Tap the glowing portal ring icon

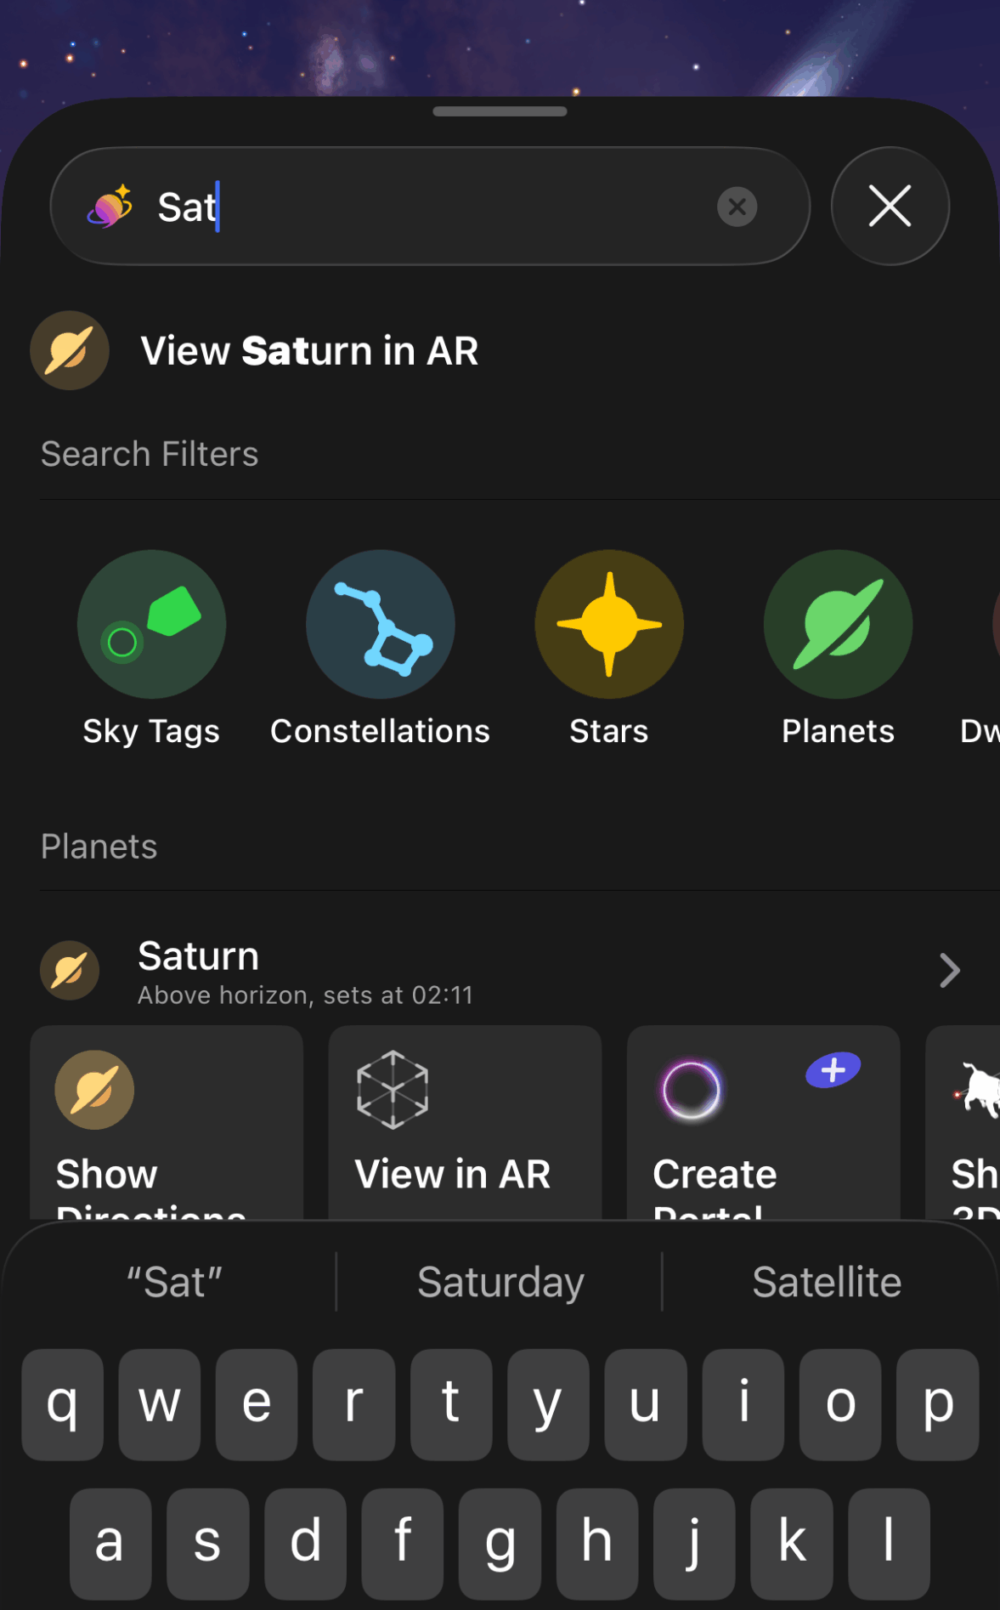pyautogui.click(x=691, y=1090)
